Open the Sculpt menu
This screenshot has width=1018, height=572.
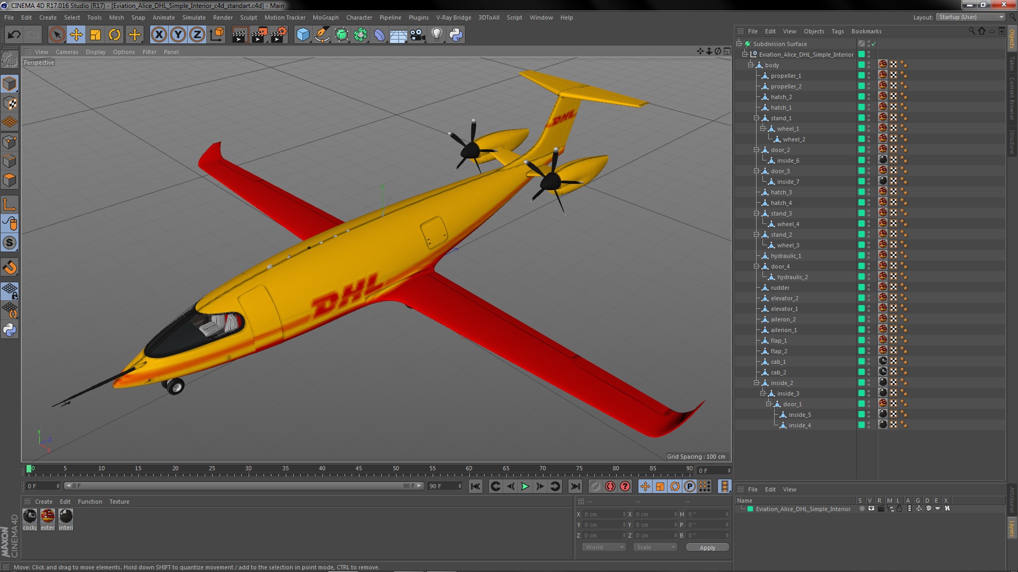248,17
